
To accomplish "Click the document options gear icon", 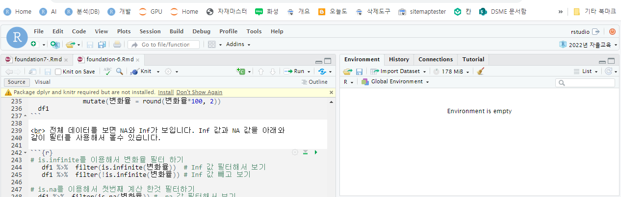I will click(169, 71).
